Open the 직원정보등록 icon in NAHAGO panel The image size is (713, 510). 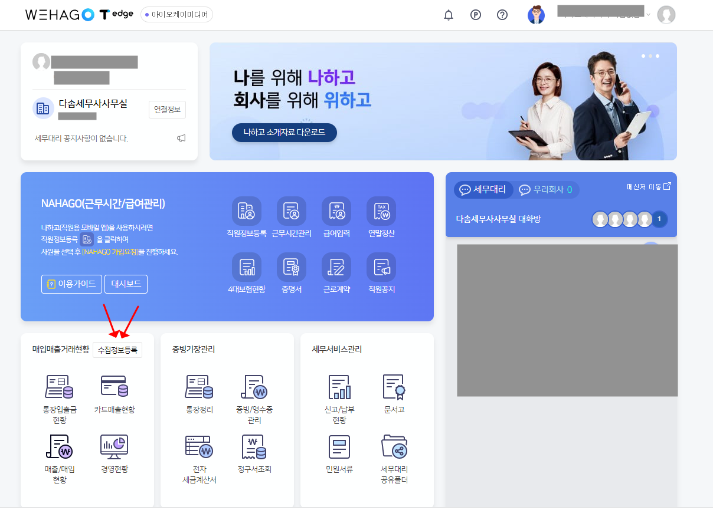pyautogui.click(x=247, y=210)
